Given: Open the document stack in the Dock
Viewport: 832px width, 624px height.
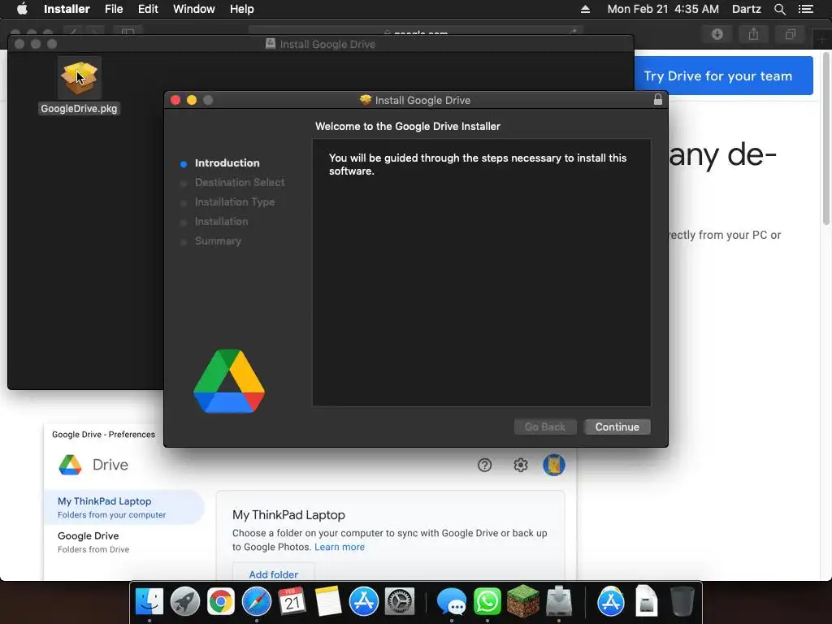Looking at the screenshot, I should tap(646, 601).
